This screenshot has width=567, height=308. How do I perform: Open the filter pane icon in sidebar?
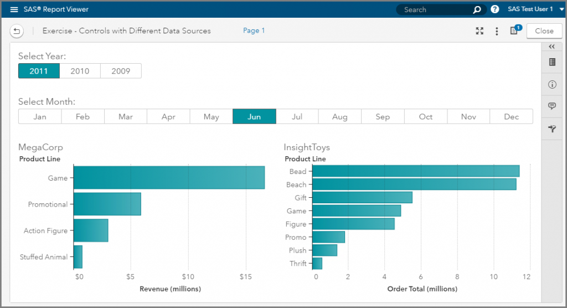[x=551, y=129]
